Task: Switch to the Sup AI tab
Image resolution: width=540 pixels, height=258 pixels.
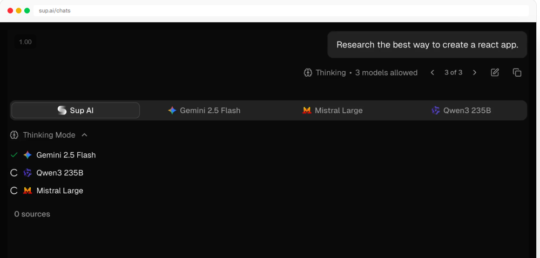Action: click(x=76, y=111)
